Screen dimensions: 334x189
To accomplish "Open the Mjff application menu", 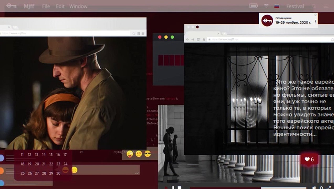I will point(29,6).
